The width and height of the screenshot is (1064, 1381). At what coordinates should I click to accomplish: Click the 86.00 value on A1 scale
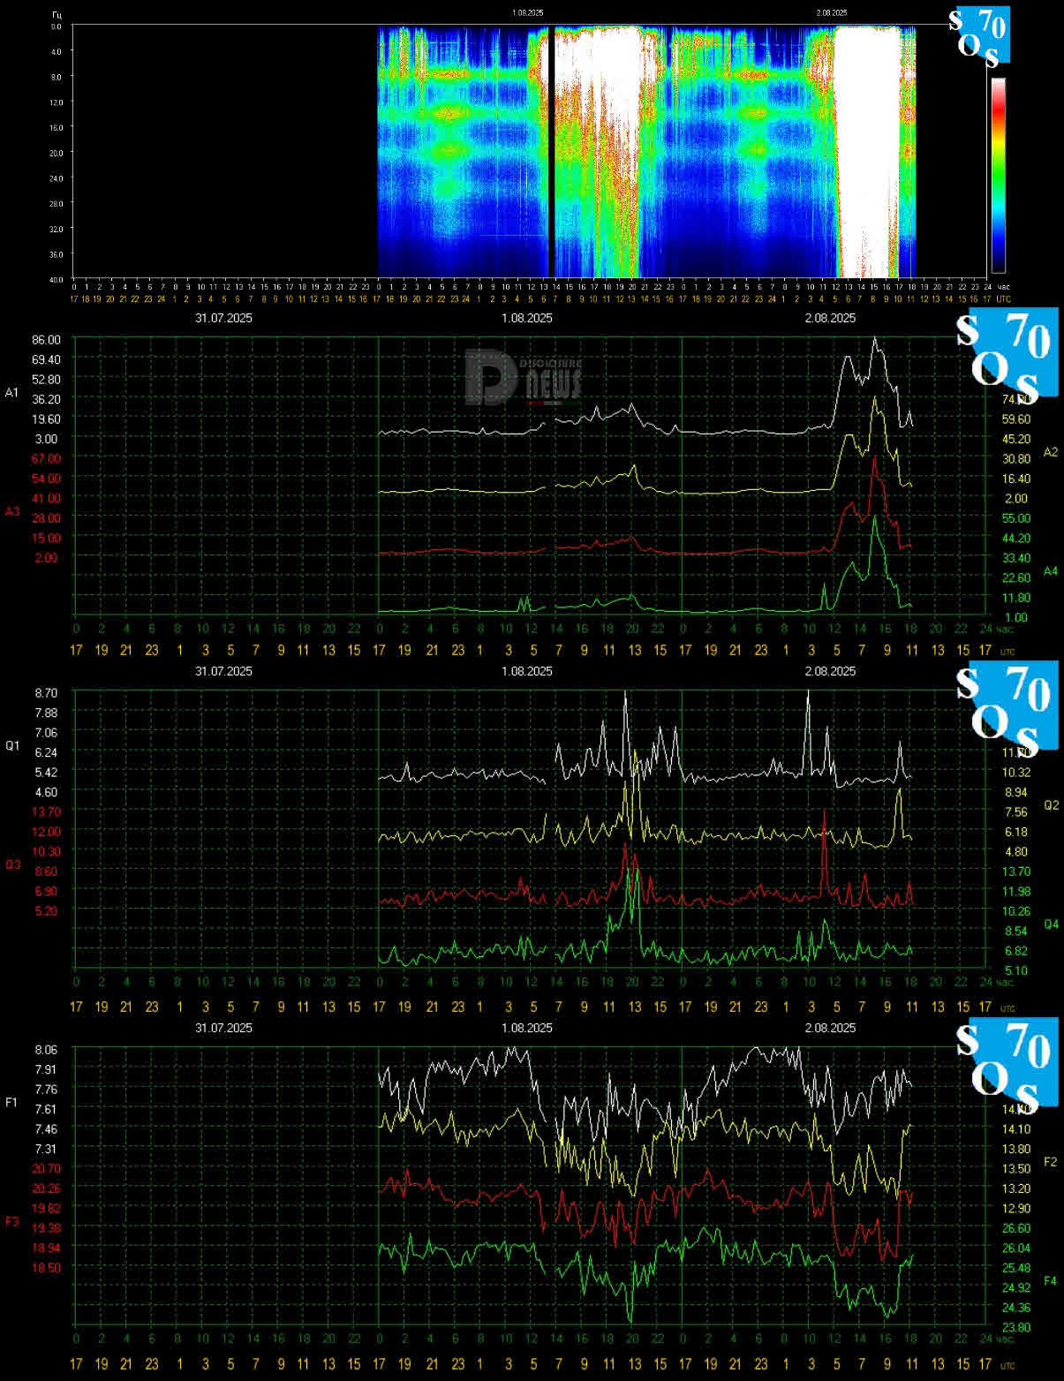[47, 339]
